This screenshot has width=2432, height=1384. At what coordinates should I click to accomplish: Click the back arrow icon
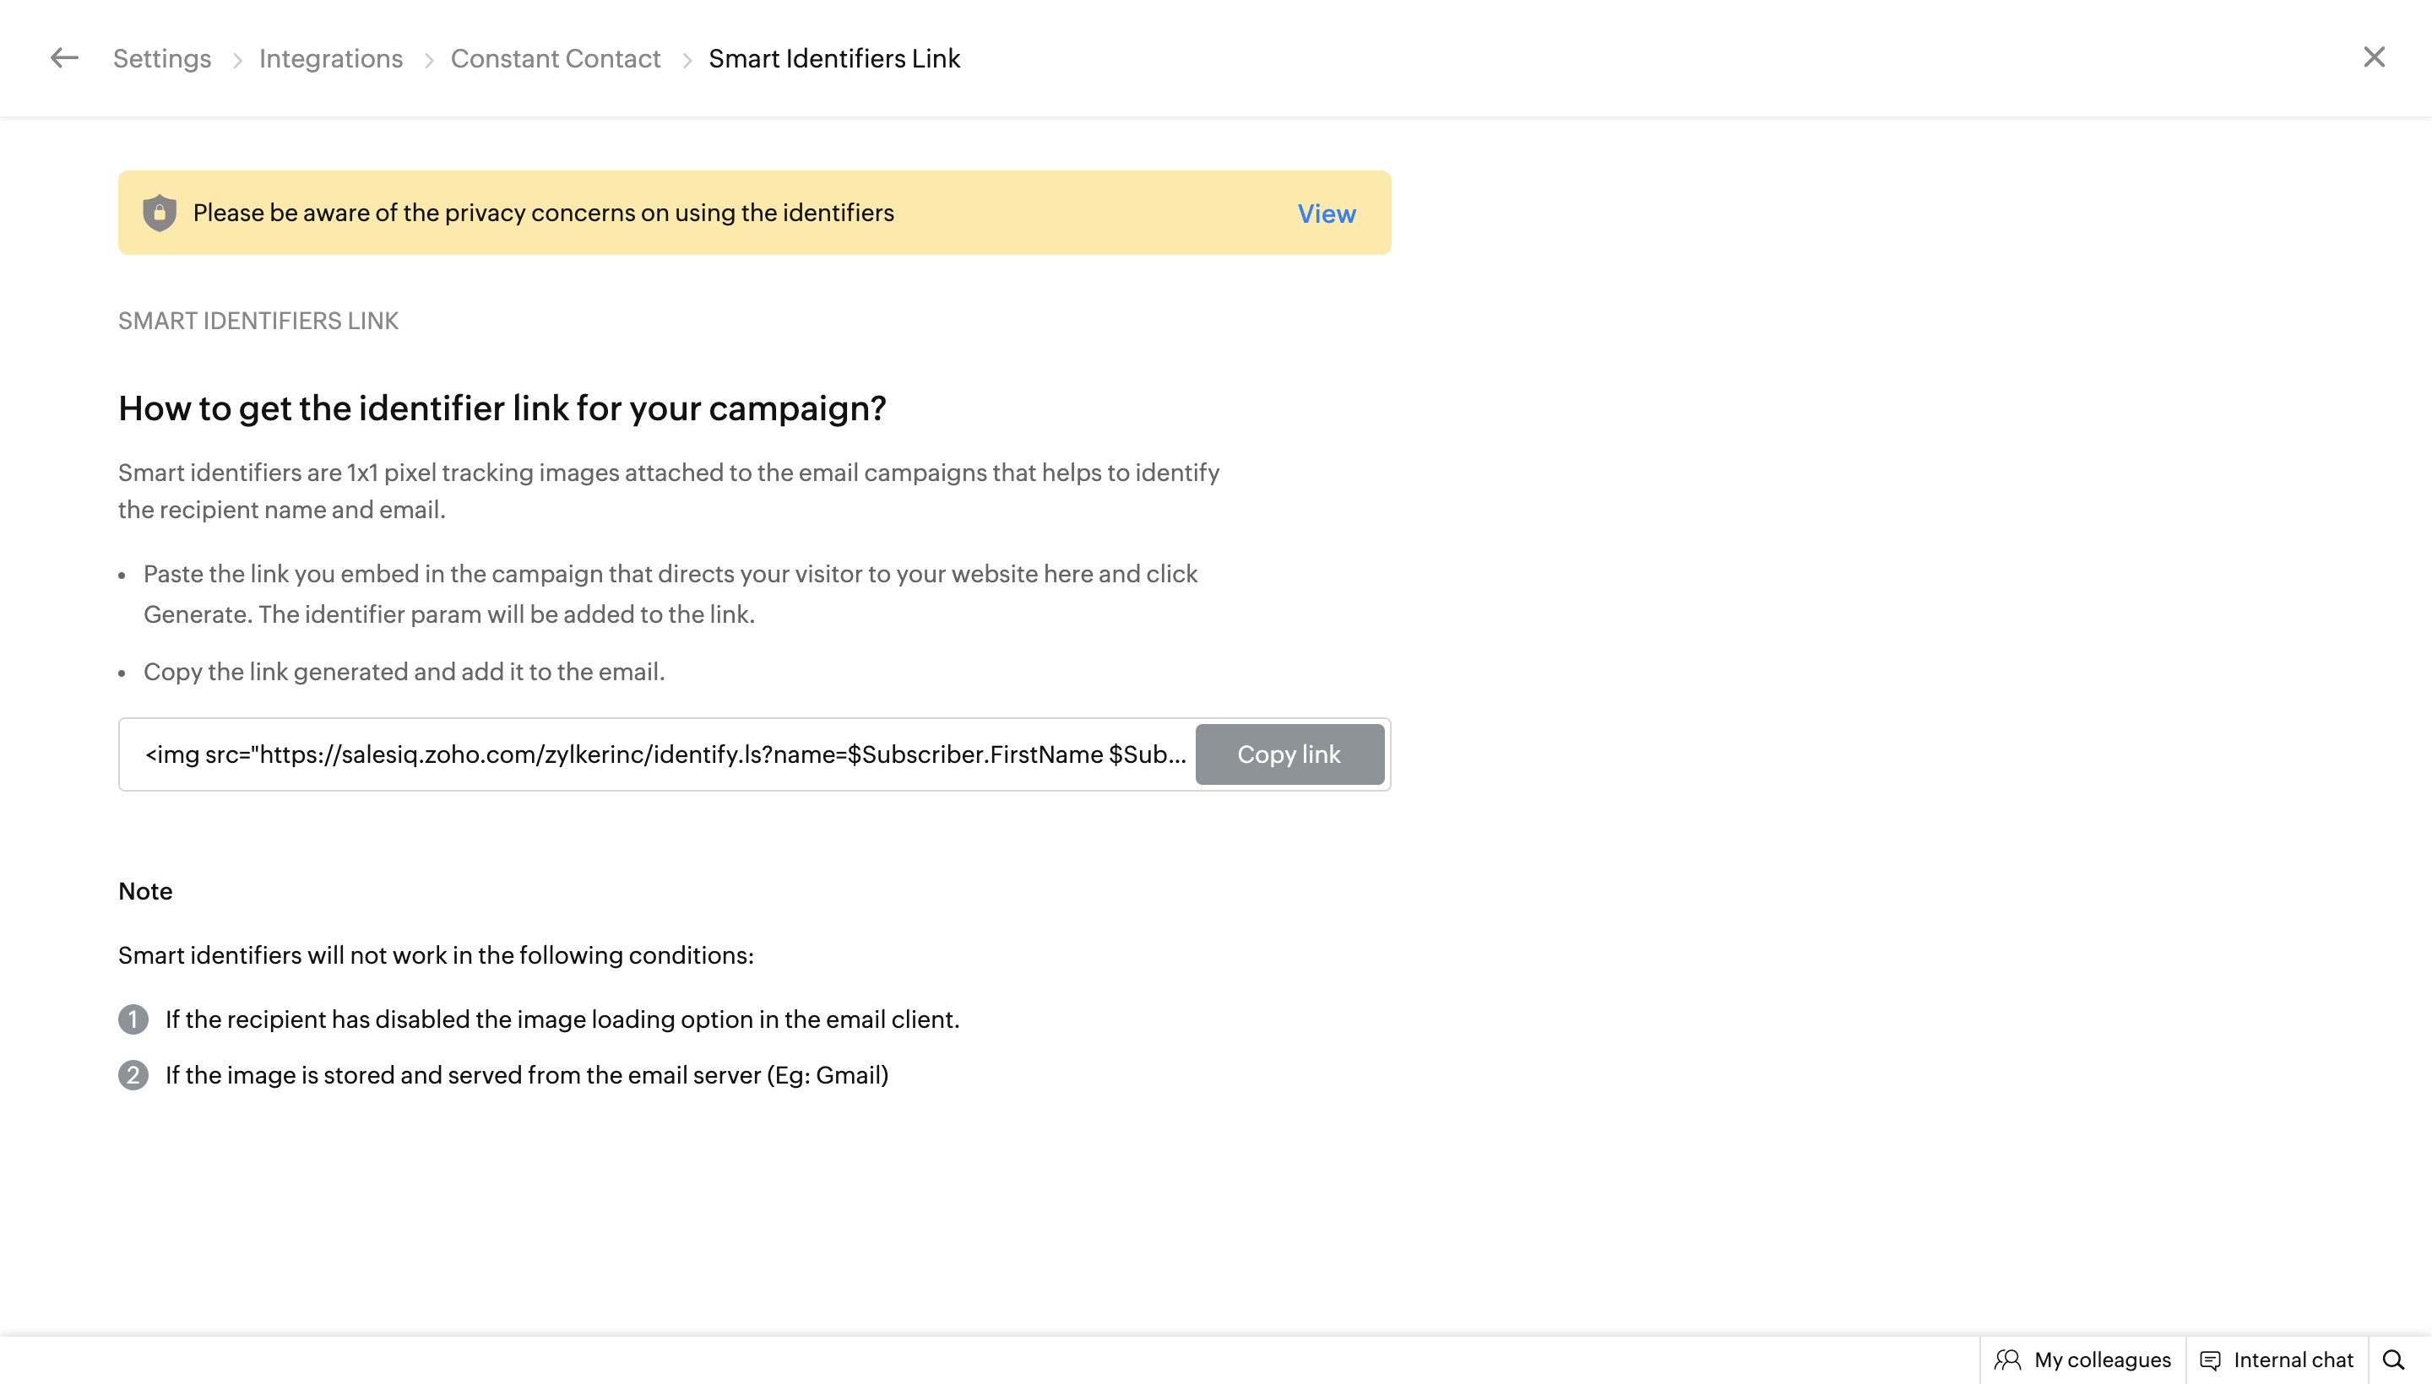tap(63, 58)
